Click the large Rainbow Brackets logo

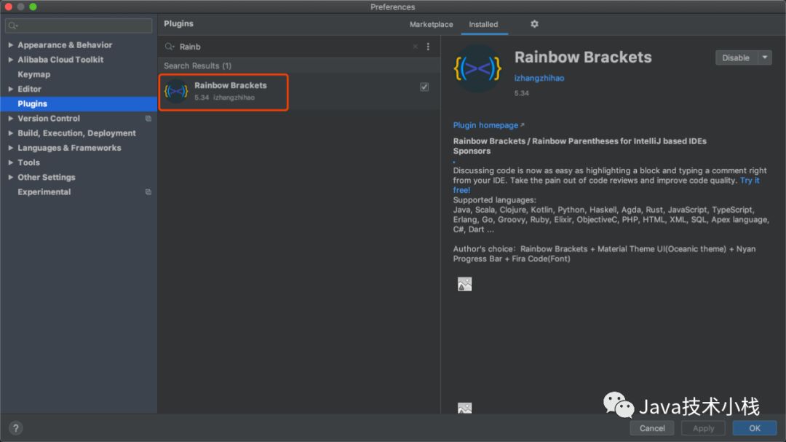tap(477, 69)
